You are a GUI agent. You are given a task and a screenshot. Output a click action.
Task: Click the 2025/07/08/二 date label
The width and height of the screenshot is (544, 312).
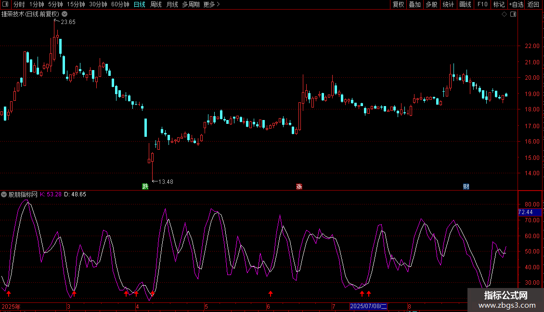tap(368, 306)
